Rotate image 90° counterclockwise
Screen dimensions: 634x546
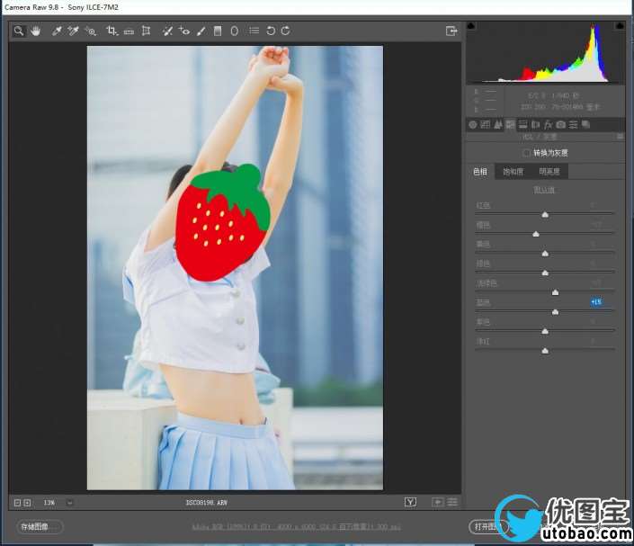point(271,31)
